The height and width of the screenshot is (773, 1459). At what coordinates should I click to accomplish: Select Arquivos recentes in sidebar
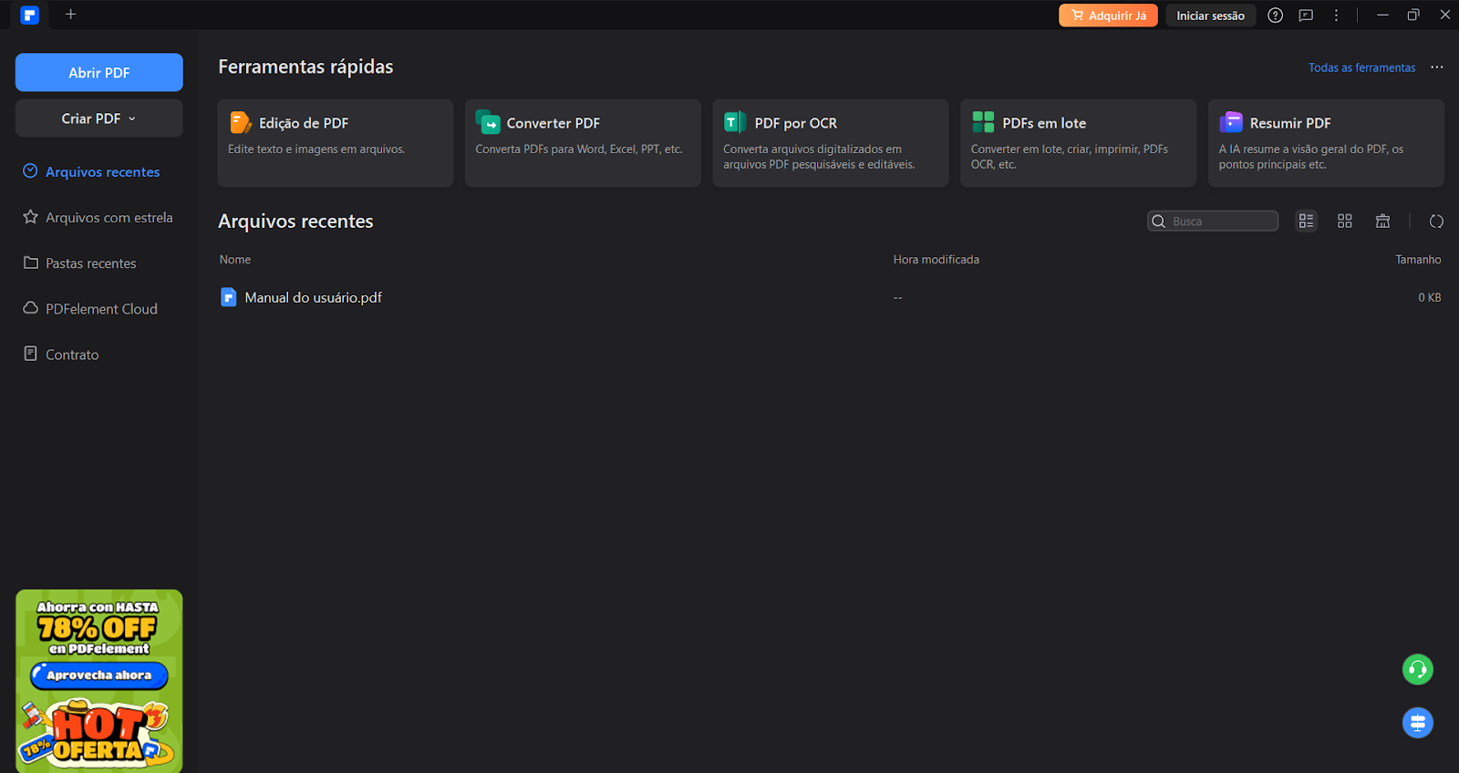(x=91, y=171)
